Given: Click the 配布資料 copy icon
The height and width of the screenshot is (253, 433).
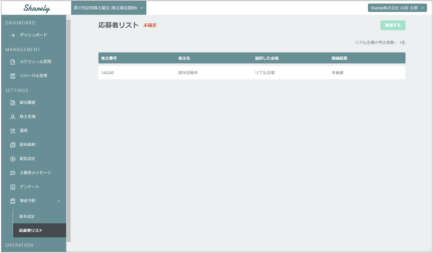Looking at the screenshot, I should tap(12, 145).
